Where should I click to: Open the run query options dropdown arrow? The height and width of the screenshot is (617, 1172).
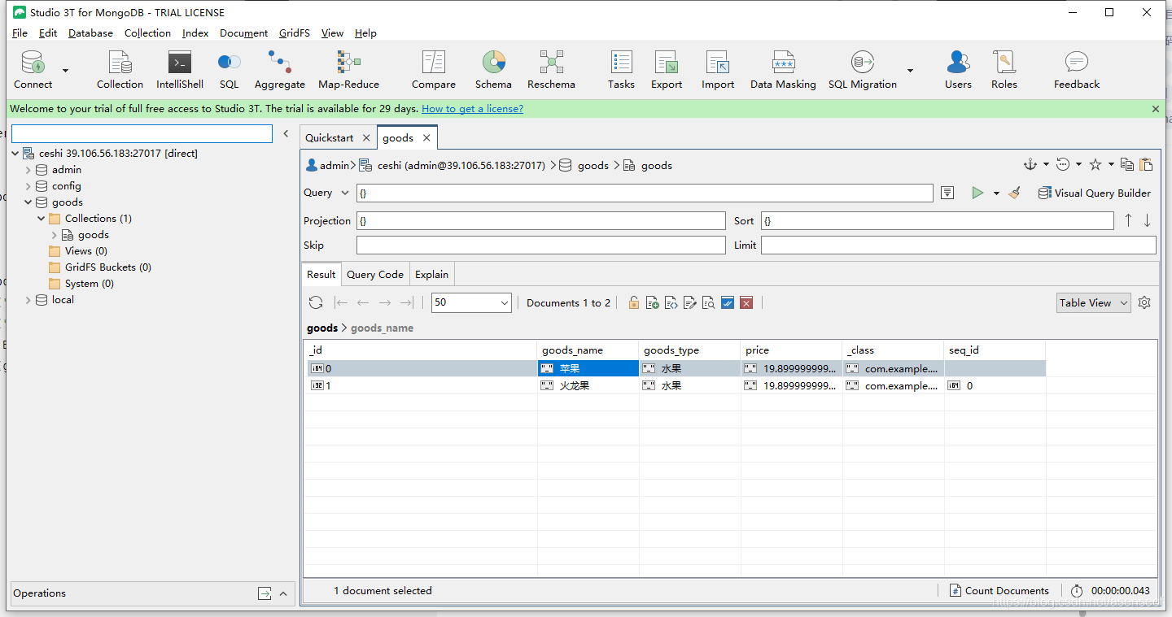pos(996,193)
